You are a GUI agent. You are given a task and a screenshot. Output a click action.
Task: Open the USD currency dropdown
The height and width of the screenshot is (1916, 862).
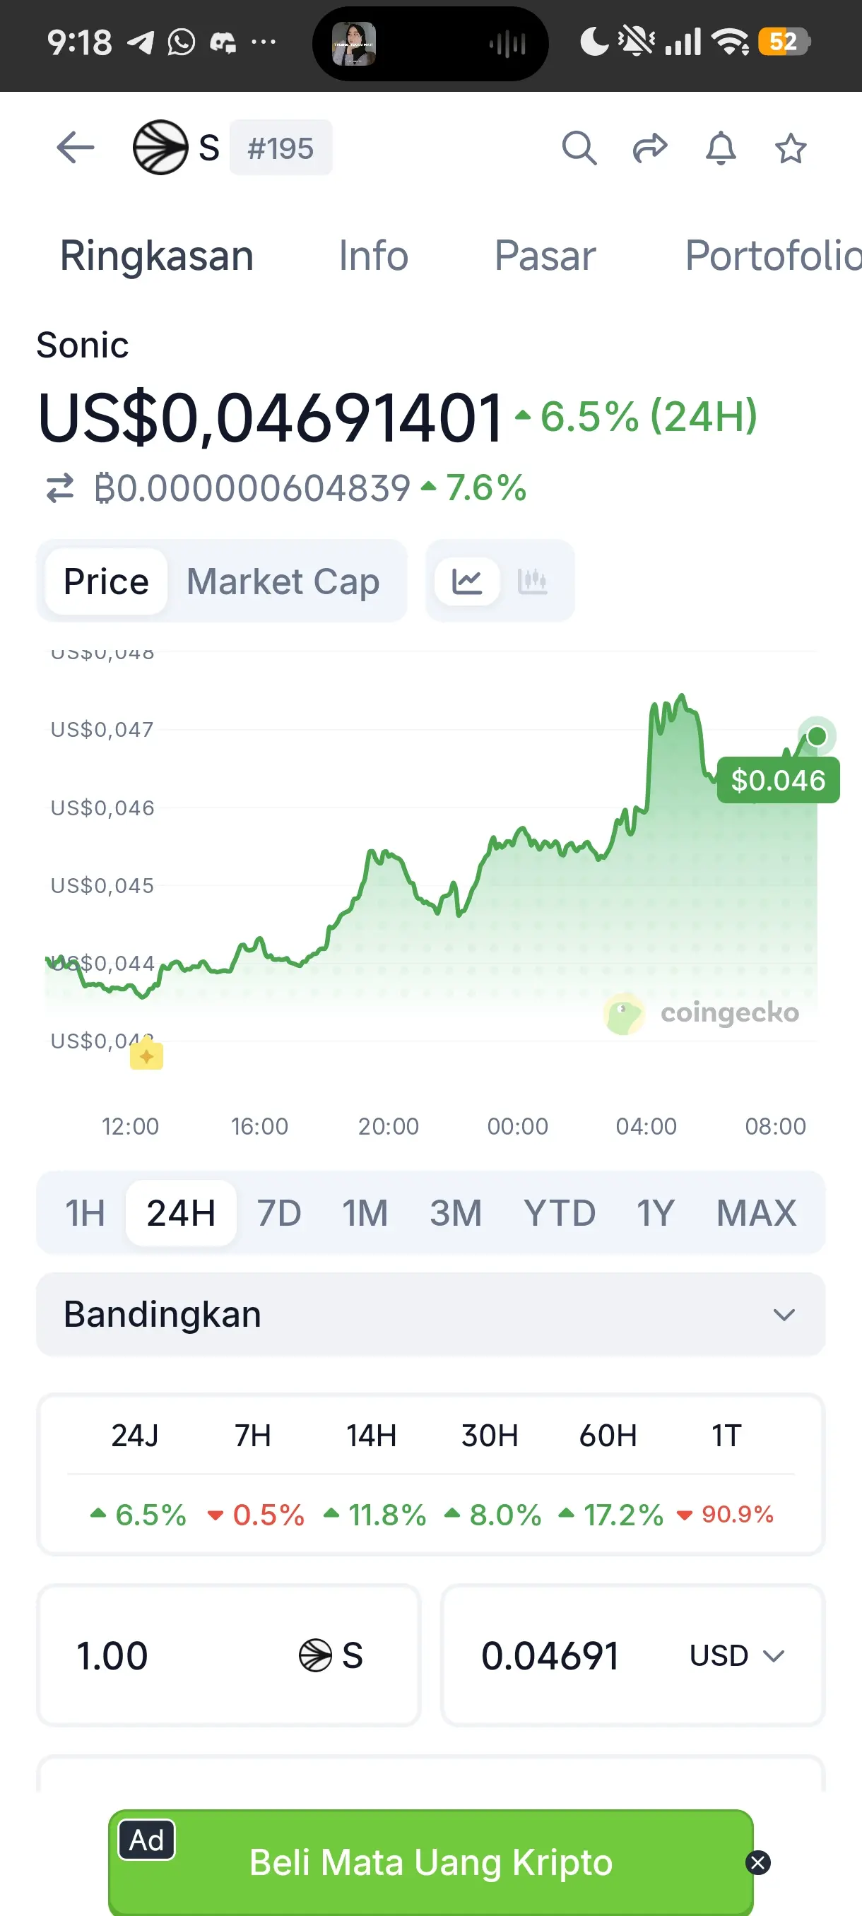pos(736,1656)
